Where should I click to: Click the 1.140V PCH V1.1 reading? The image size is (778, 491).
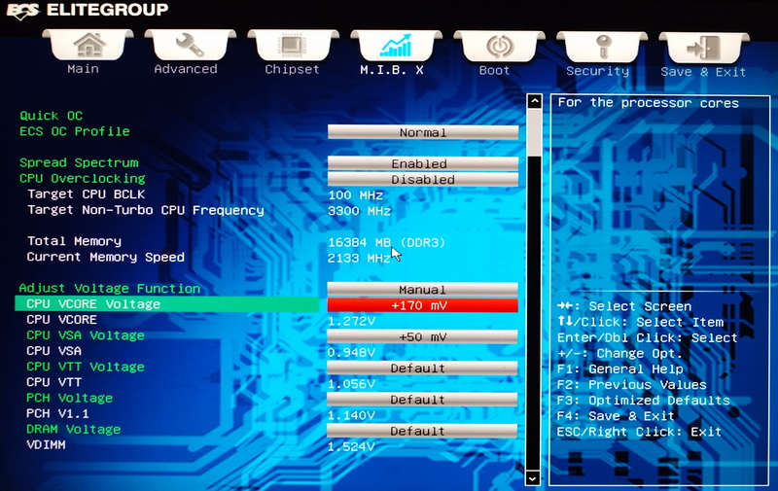[351, 415]
